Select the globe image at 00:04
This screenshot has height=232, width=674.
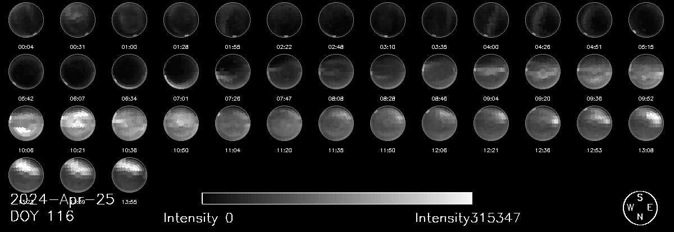(26, 20)
